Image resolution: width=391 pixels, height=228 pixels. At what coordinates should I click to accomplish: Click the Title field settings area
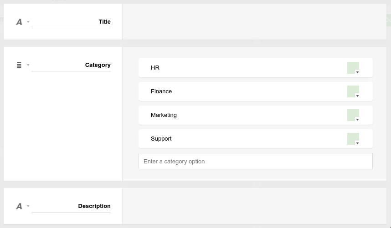click(254, 22)
